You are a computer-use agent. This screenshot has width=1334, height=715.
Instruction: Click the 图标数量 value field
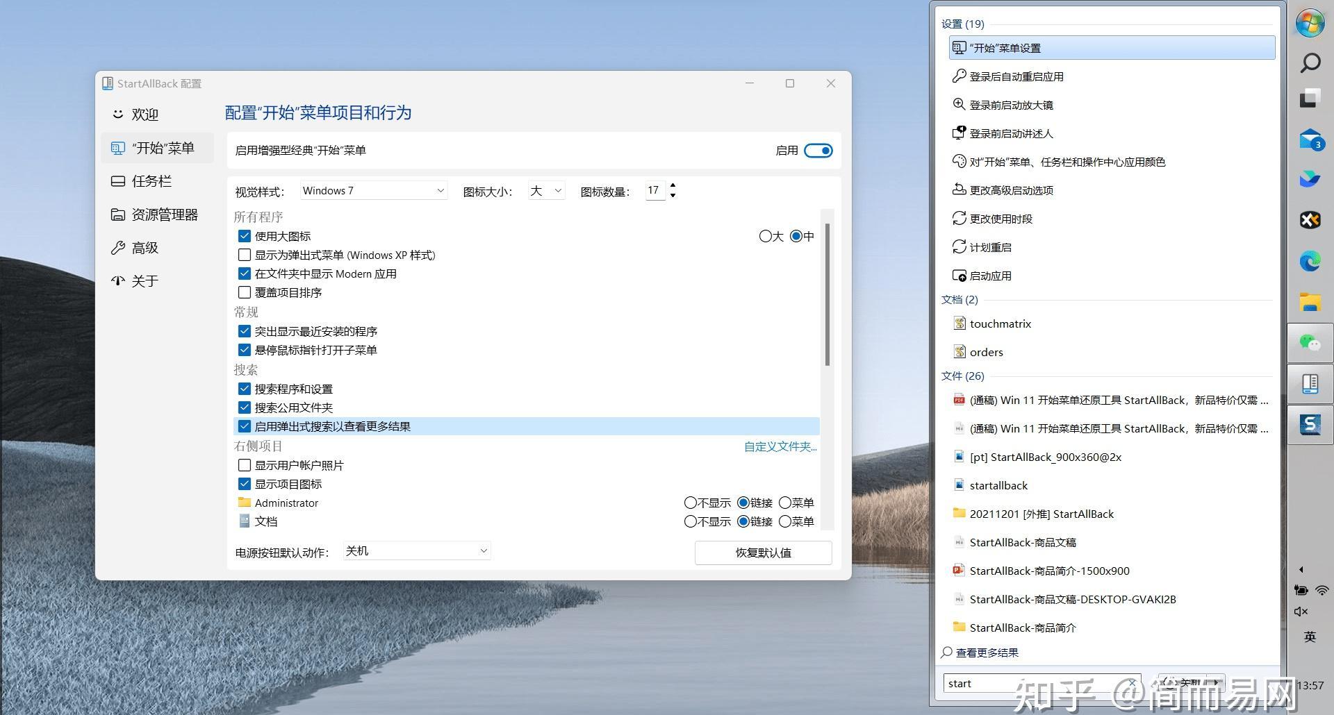click(x=655, y=190)
